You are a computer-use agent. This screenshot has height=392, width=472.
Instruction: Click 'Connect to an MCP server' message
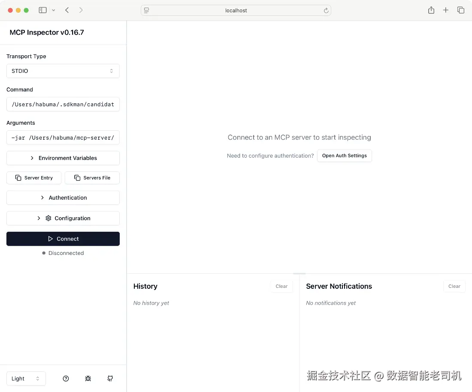(x=299, y=138)
